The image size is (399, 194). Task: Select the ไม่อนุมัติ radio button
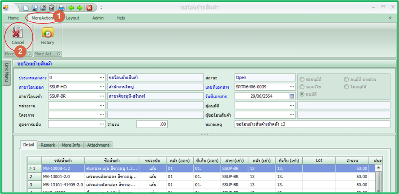[346, 87]
